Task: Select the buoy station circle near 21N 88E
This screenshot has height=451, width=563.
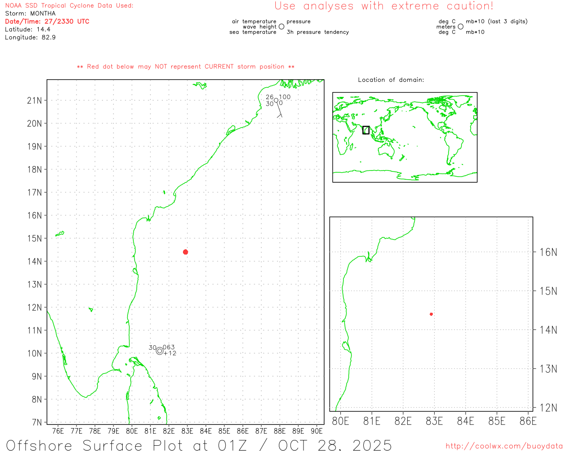Action: pyautogui.click(x=276, y=100)
